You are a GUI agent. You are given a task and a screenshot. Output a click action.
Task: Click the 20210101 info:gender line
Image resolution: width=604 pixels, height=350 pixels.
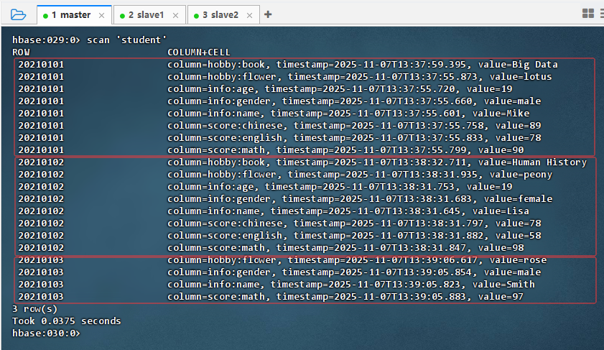click(279, 101)
